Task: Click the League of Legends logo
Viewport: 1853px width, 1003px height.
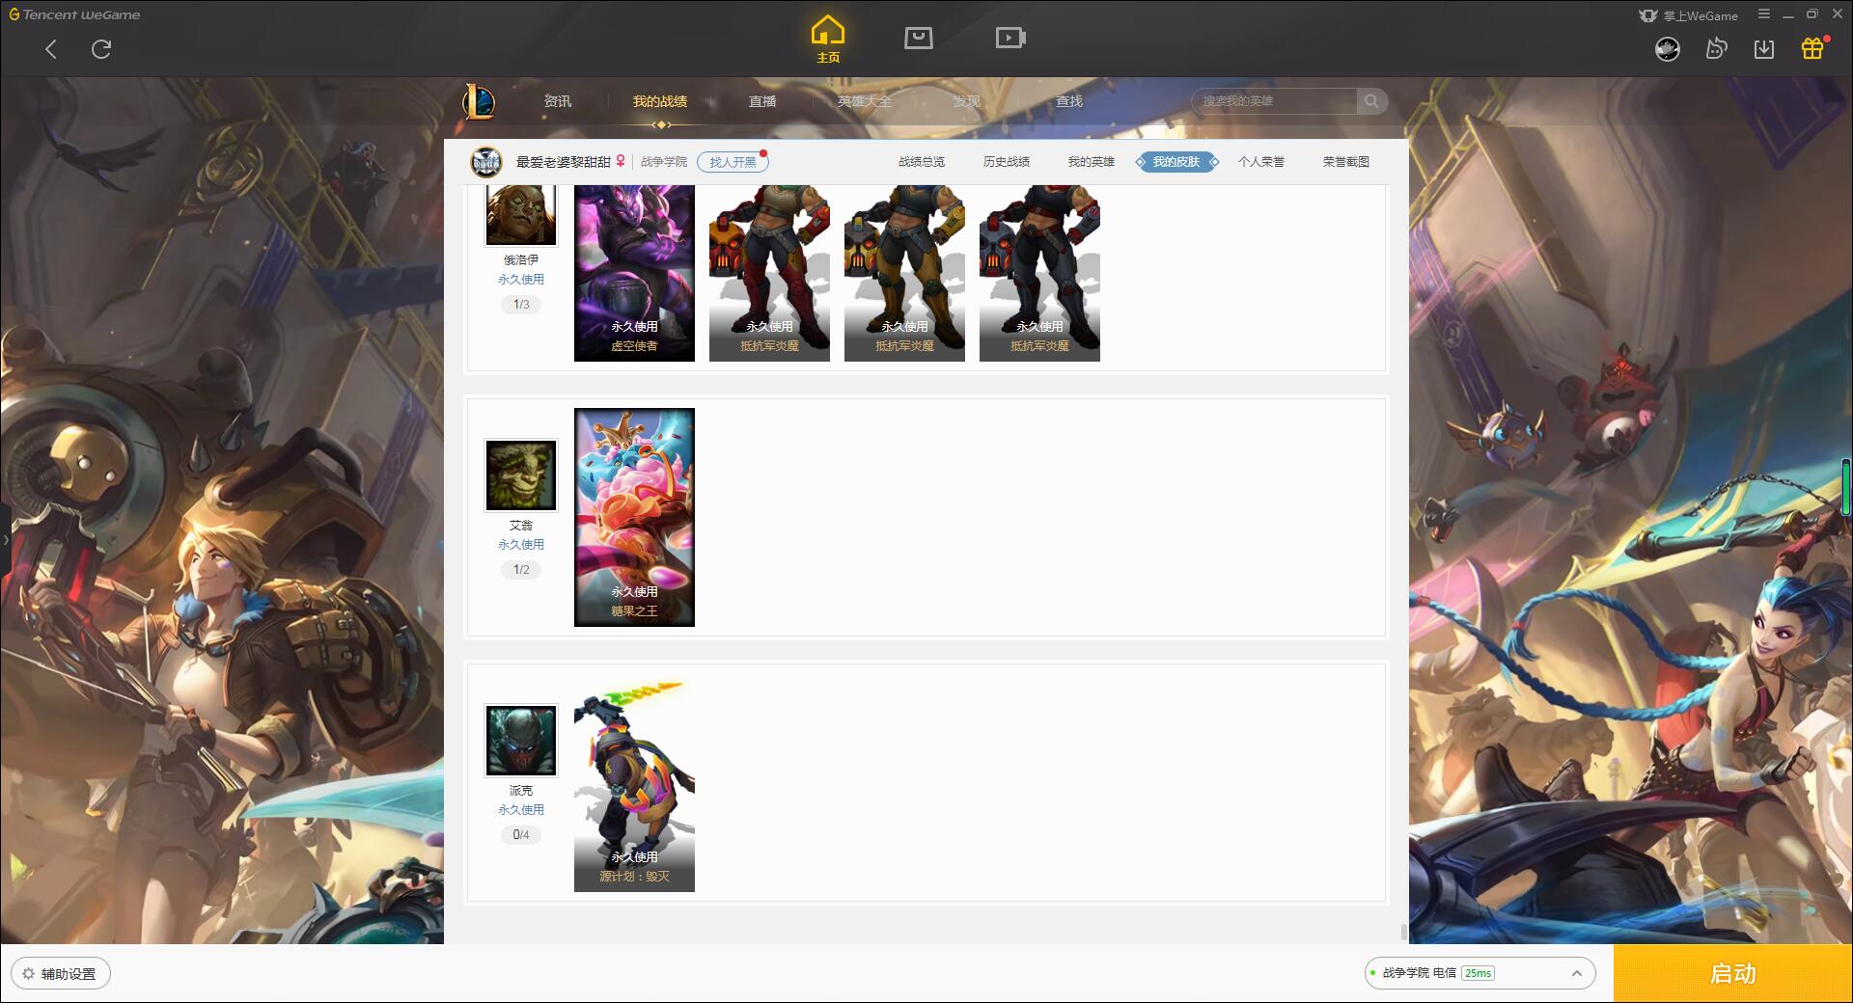Action: tap(479, 101)
